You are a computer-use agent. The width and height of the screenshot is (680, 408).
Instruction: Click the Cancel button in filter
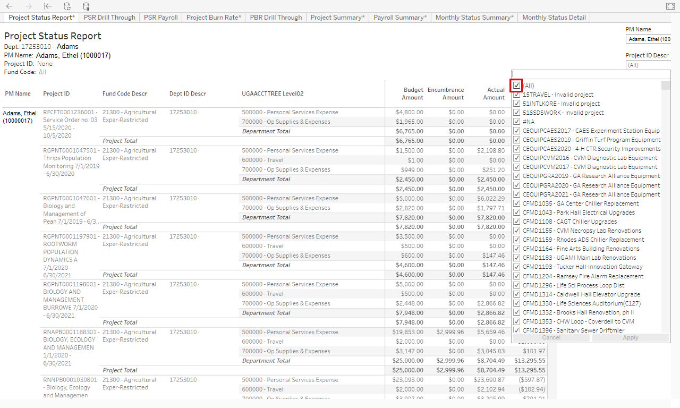551,337
